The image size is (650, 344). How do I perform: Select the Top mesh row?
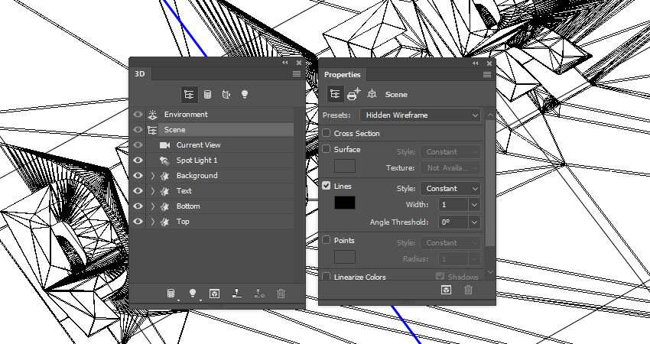pyautogui.click(x=219, y=222)
